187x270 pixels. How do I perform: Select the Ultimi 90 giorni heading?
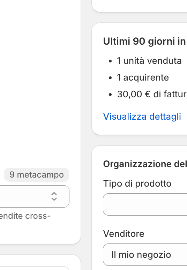pos(145,42)
